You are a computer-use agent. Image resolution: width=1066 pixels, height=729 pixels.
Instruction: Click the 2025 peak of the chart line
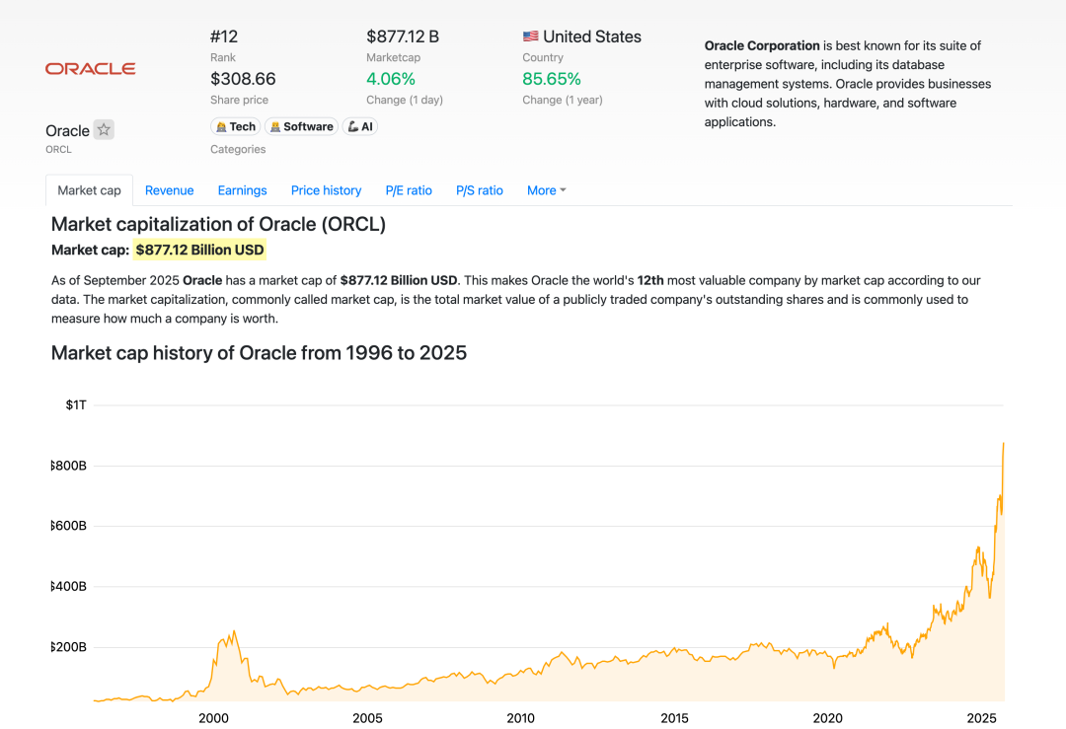[1004, 444]
